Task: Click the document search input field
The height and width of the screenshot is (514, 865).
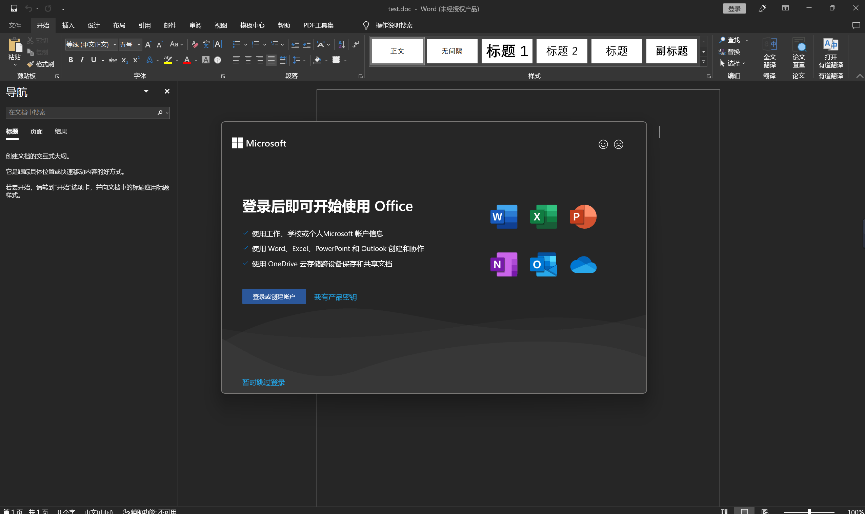Action: [x=80, y=112]
